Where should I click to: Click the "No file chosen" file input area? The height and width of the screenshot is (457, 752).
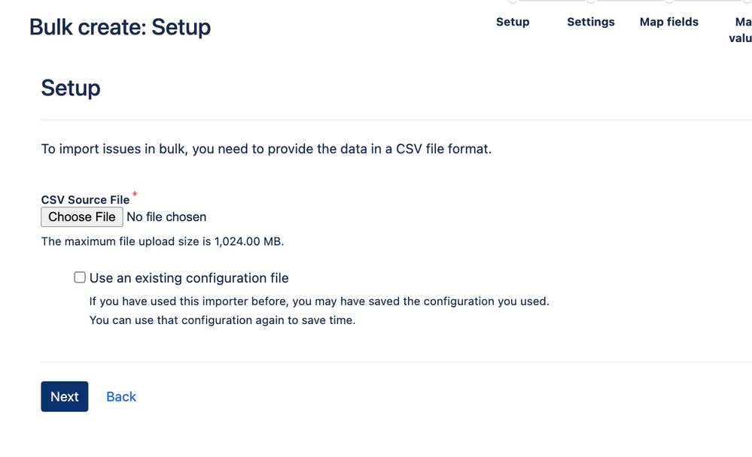[166, 216]
